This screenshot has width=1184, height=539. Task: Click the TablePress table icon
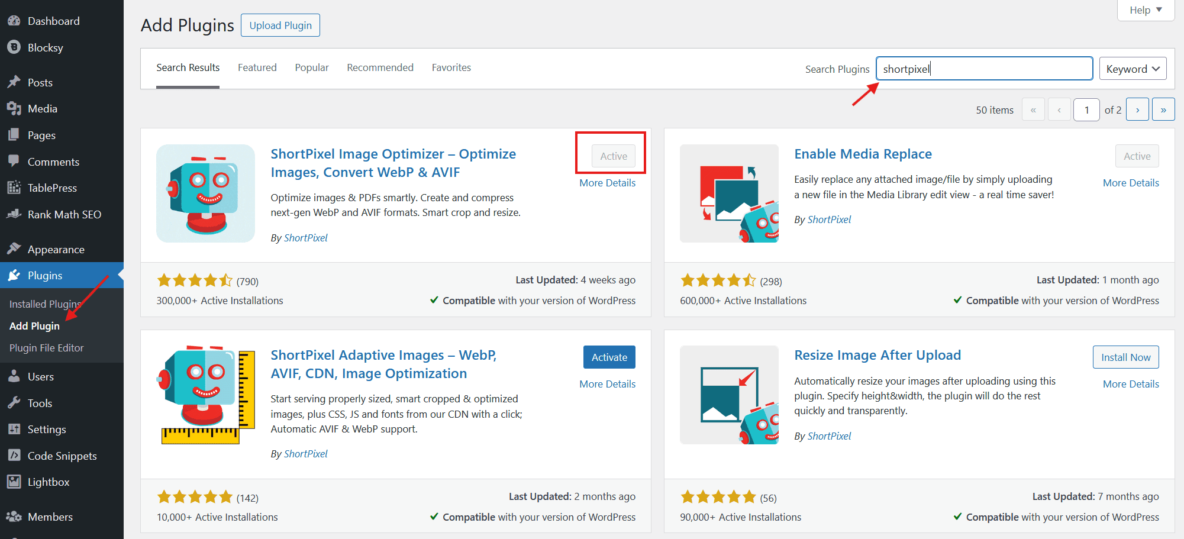[14, 188]
